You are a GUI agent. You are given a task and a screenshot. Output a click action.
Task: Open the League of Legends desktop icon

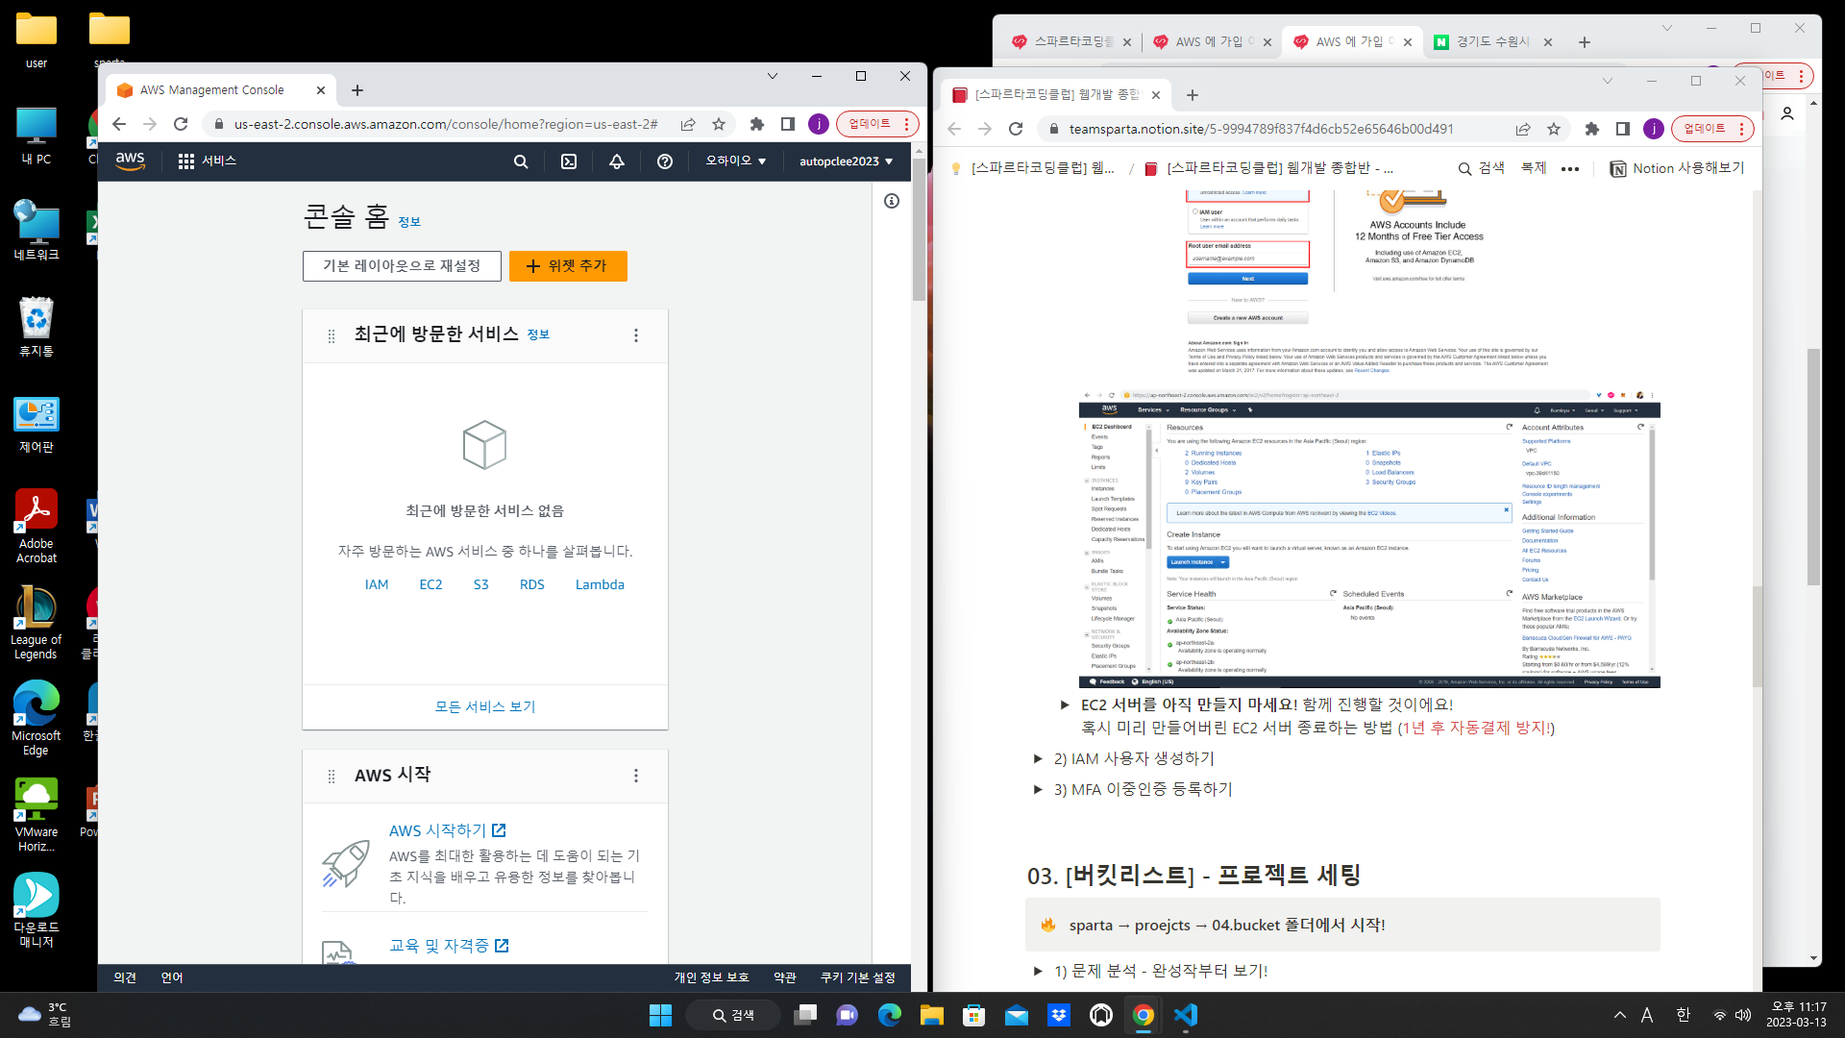(37, 622)
